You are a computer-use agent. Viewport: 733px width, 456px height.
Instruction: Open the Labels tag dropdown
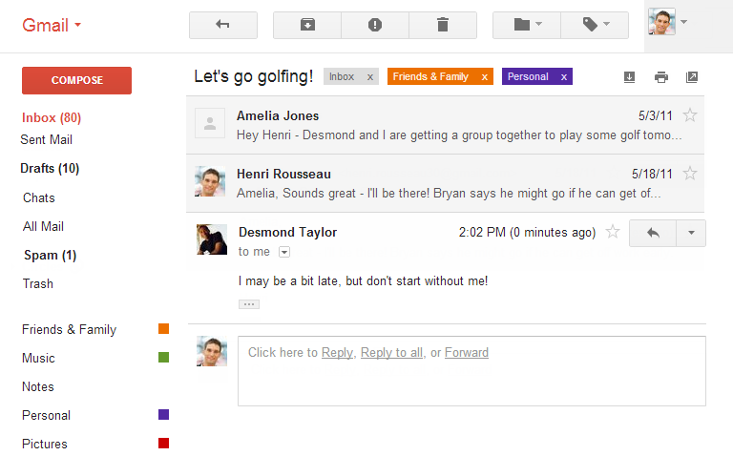595,25
